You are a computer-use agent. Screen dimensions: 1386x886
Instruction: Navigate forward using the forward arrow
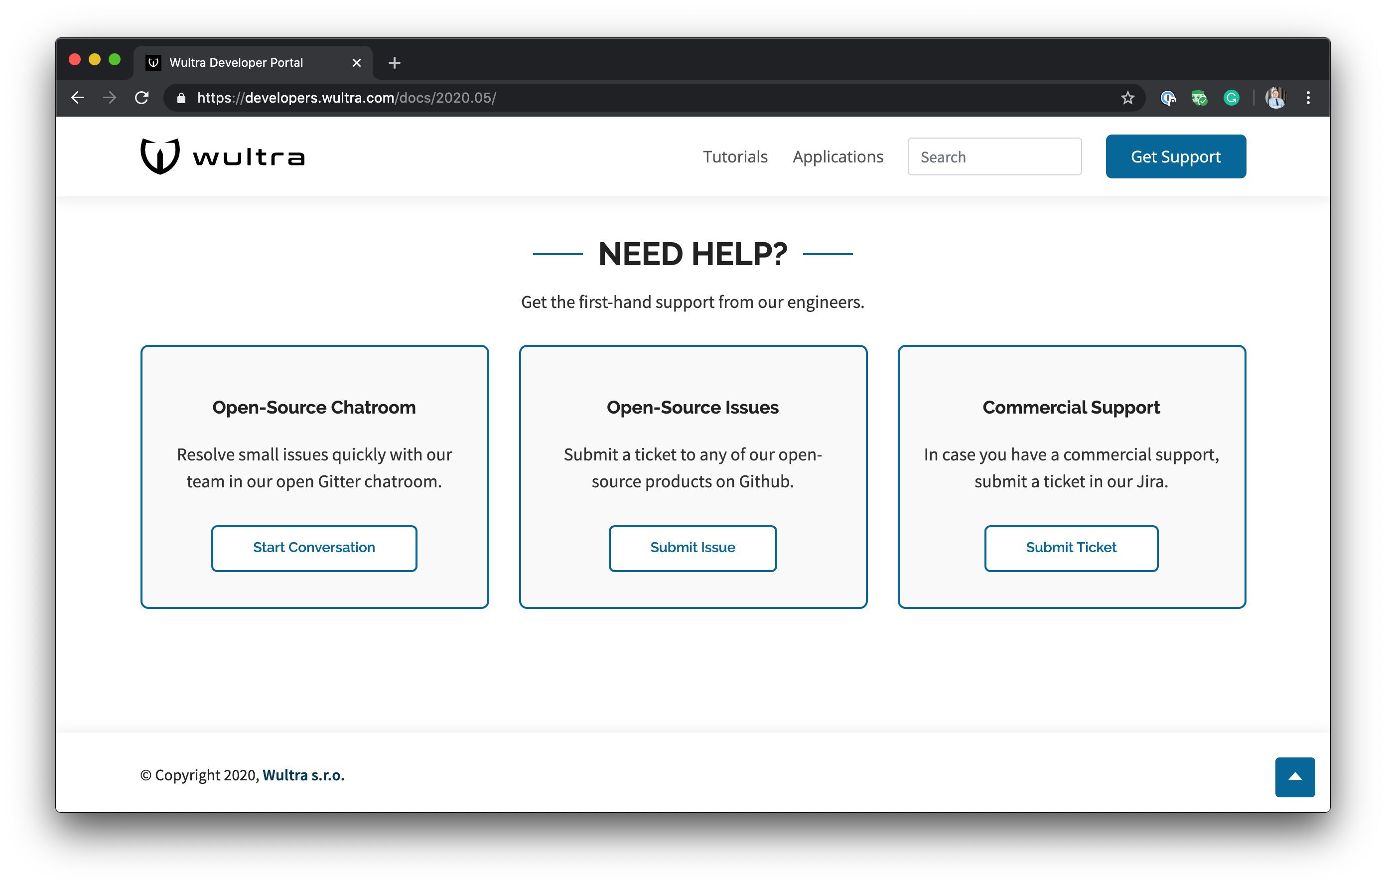tap(110, 98)
